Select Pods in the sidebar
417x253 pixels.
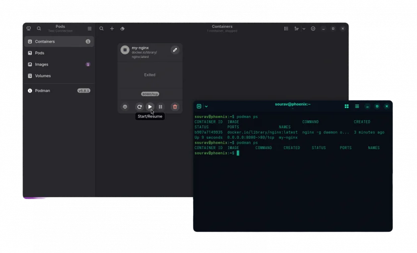coord(59,53)
